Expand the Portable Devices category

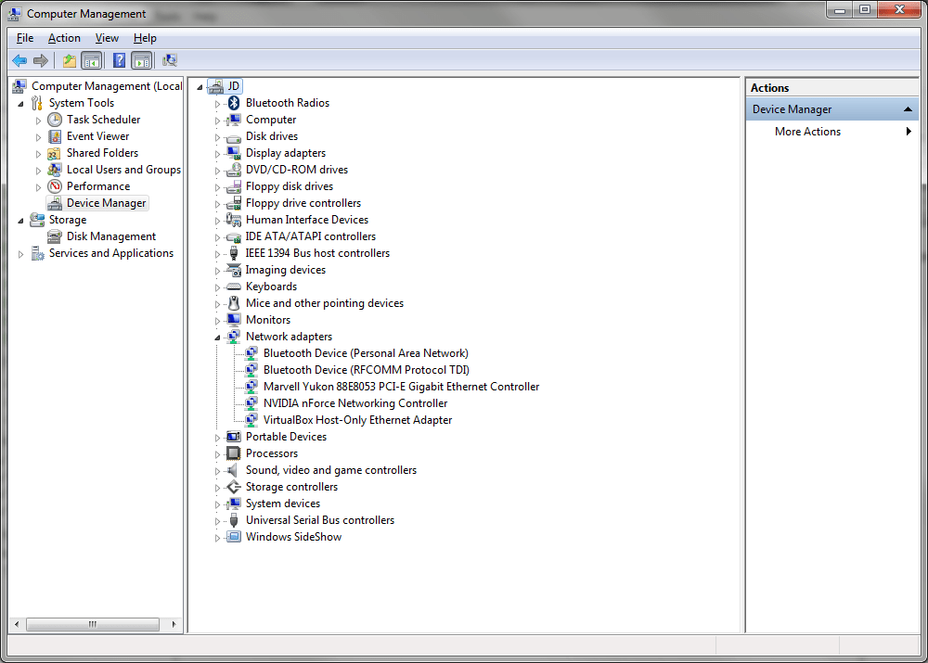[217, 437]
